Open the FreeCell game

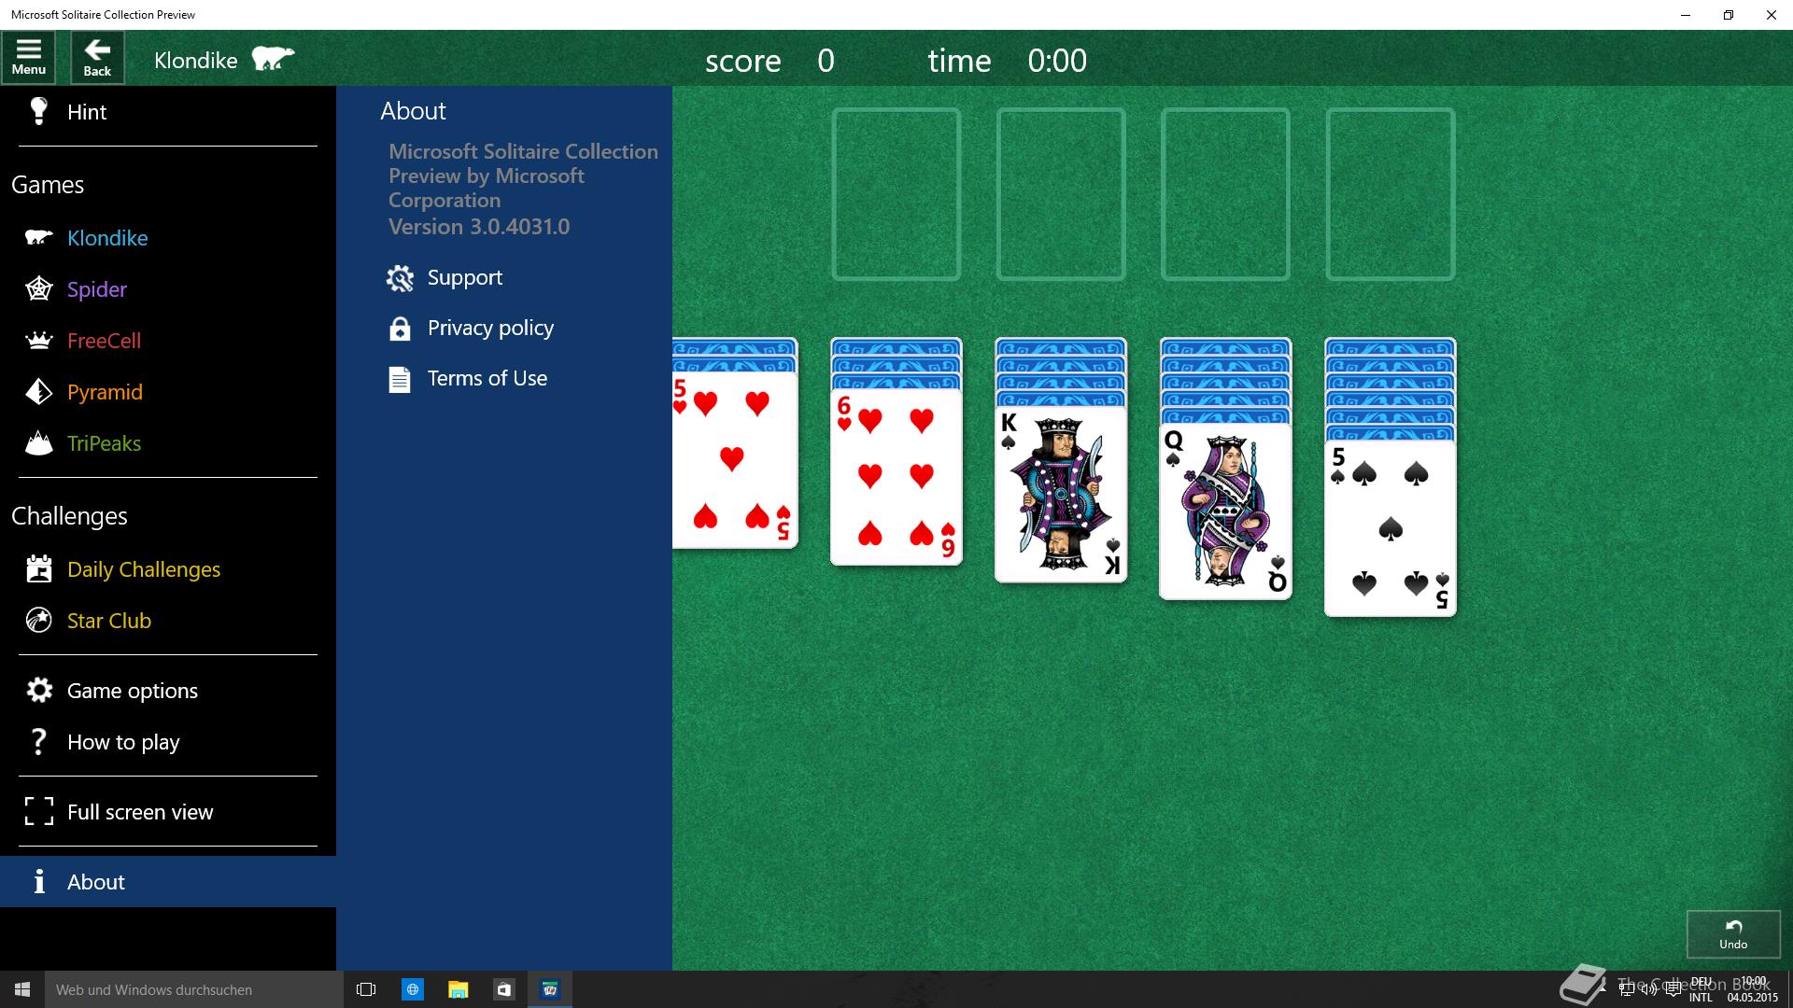coord(168,341)
